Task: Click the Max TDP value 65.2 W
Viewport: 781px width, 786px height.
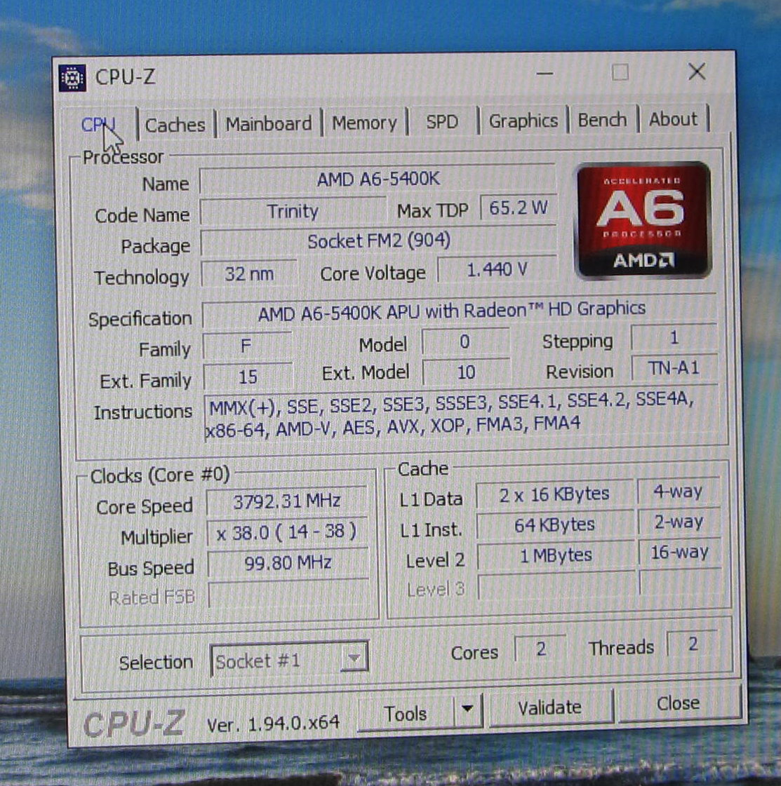Action: click(519, 207)
